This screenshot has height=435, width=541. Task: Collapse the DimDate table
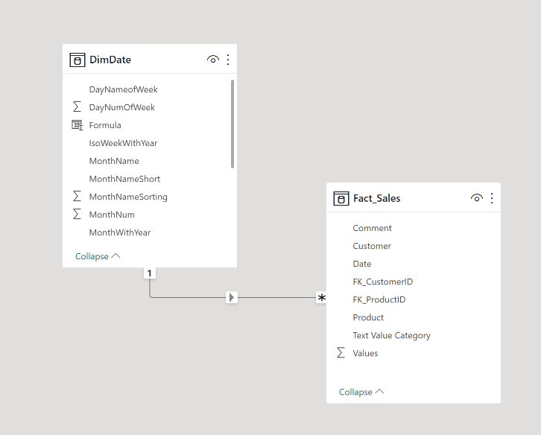pyautogui.click(x=98, y=256)
